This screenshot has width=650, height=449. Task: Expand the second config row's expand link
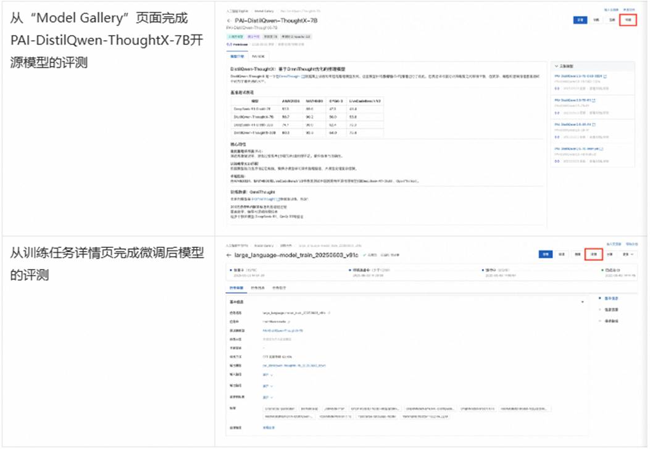[x=267, y=386]
